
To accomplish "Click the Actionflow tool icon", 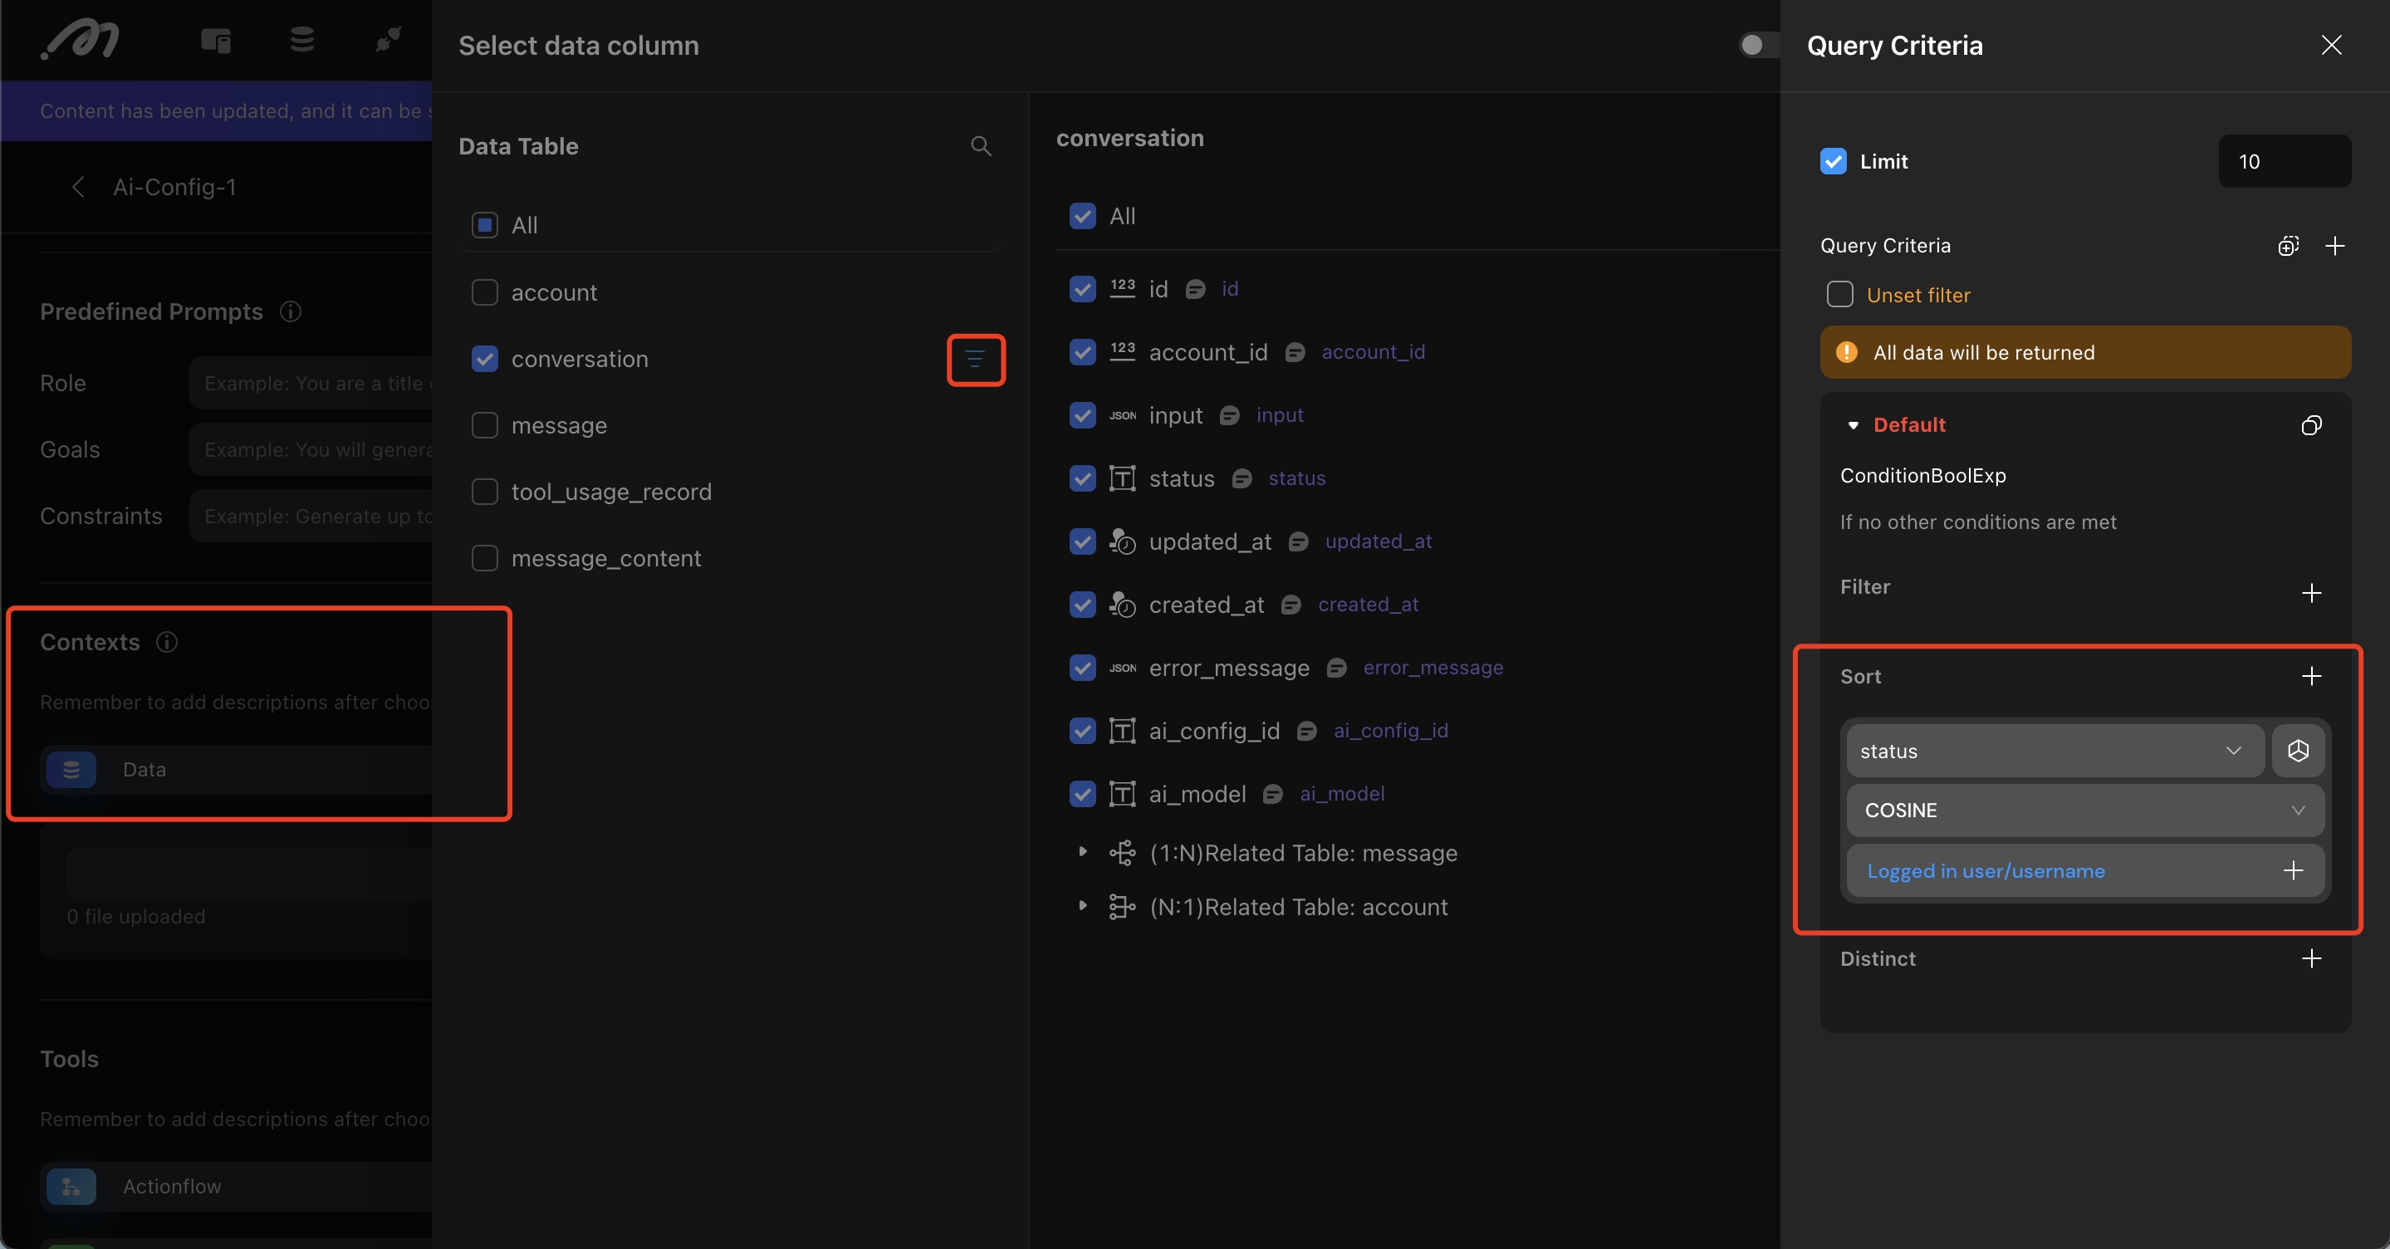I will point(71,1185).
